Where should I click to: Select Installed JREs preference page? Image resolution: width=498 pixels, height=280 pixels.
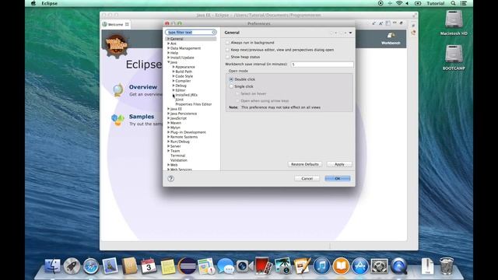click(x=187, y=95)
